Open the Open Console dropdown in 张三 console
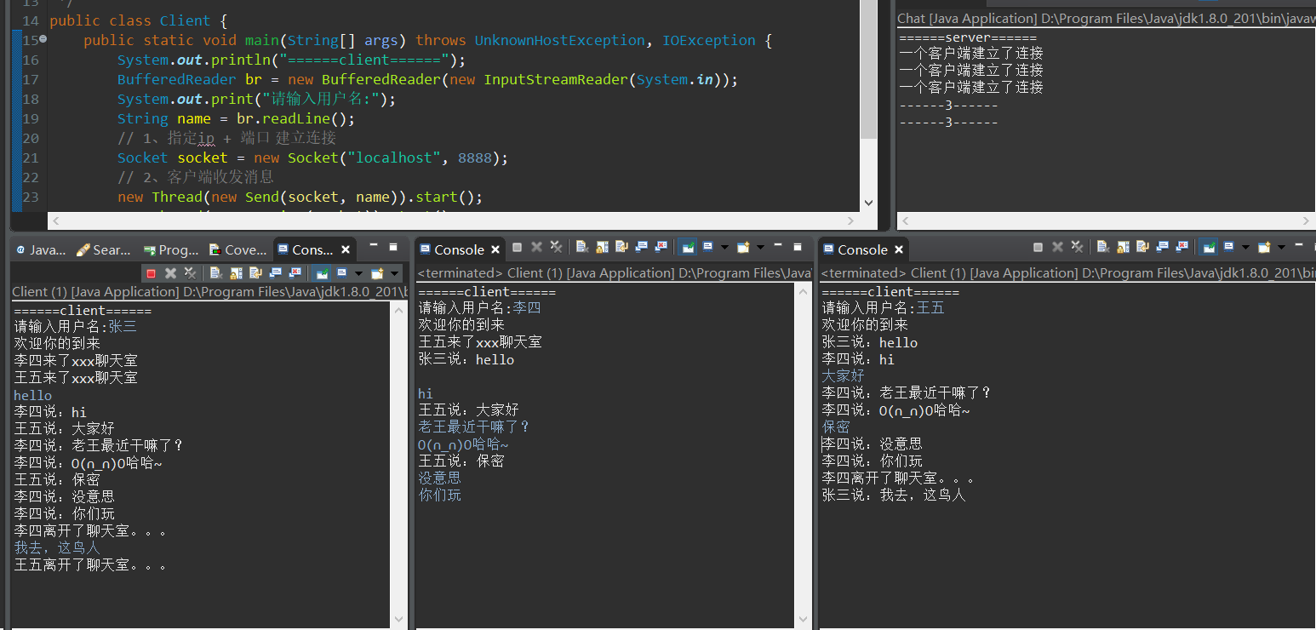 pos(394,273)
